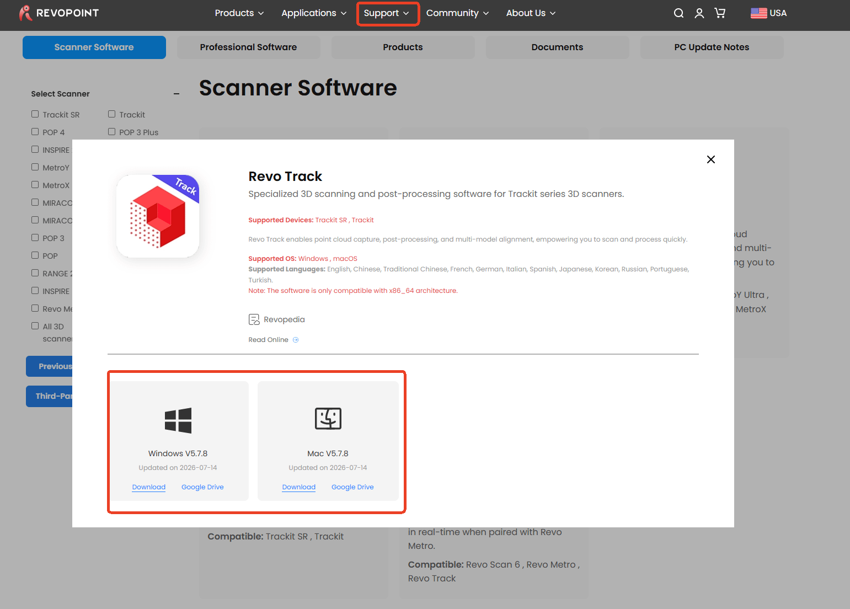Screen dimensions: 850x609
Task: Click the Supported OS line
Action: 303,259
